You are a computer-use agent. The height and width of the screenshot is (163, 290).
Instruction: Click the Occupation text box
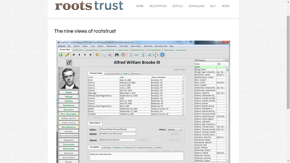click(136, 156)
